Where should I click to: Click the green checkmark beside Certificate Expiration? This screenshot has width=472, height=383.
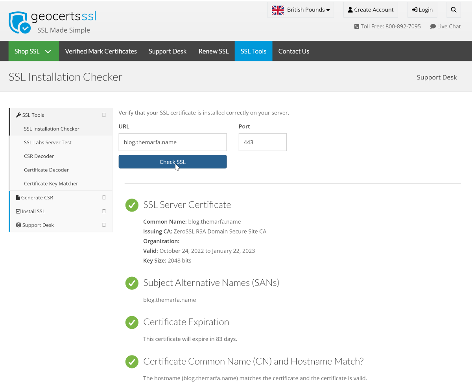click(132, 322)
